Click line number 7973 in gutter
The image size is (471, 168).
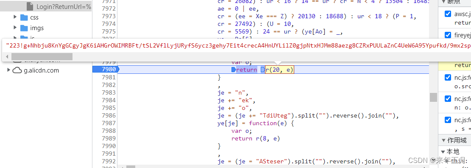click(x=109, y=16)
